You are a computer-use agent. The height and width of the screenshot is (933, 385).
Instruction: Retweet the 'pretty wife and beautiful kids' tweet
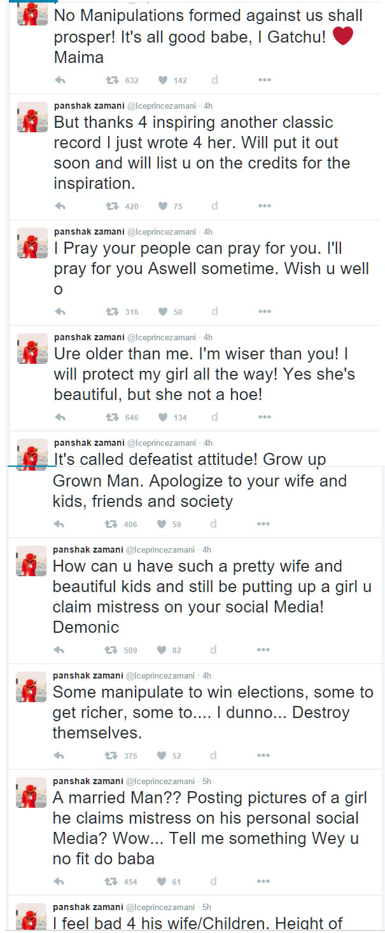pos(110,650)
